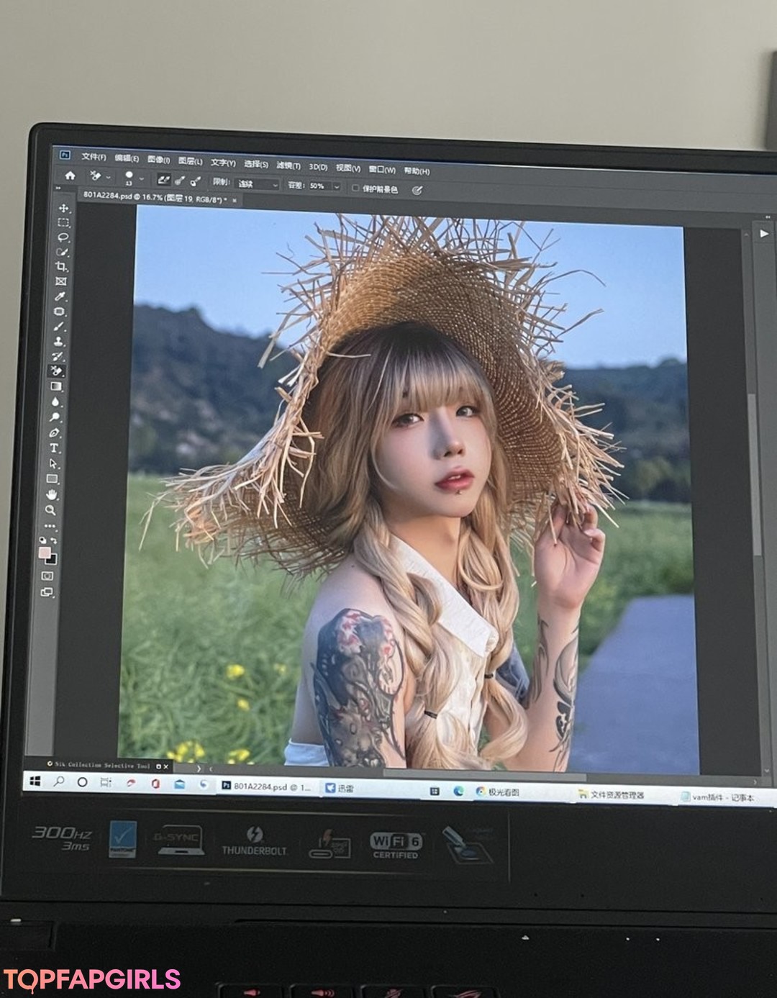Swap foreground and background colors

tap(53, 540)
